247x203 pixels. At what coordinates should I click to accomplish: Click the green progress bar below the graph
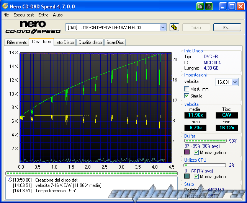point(92,173)
